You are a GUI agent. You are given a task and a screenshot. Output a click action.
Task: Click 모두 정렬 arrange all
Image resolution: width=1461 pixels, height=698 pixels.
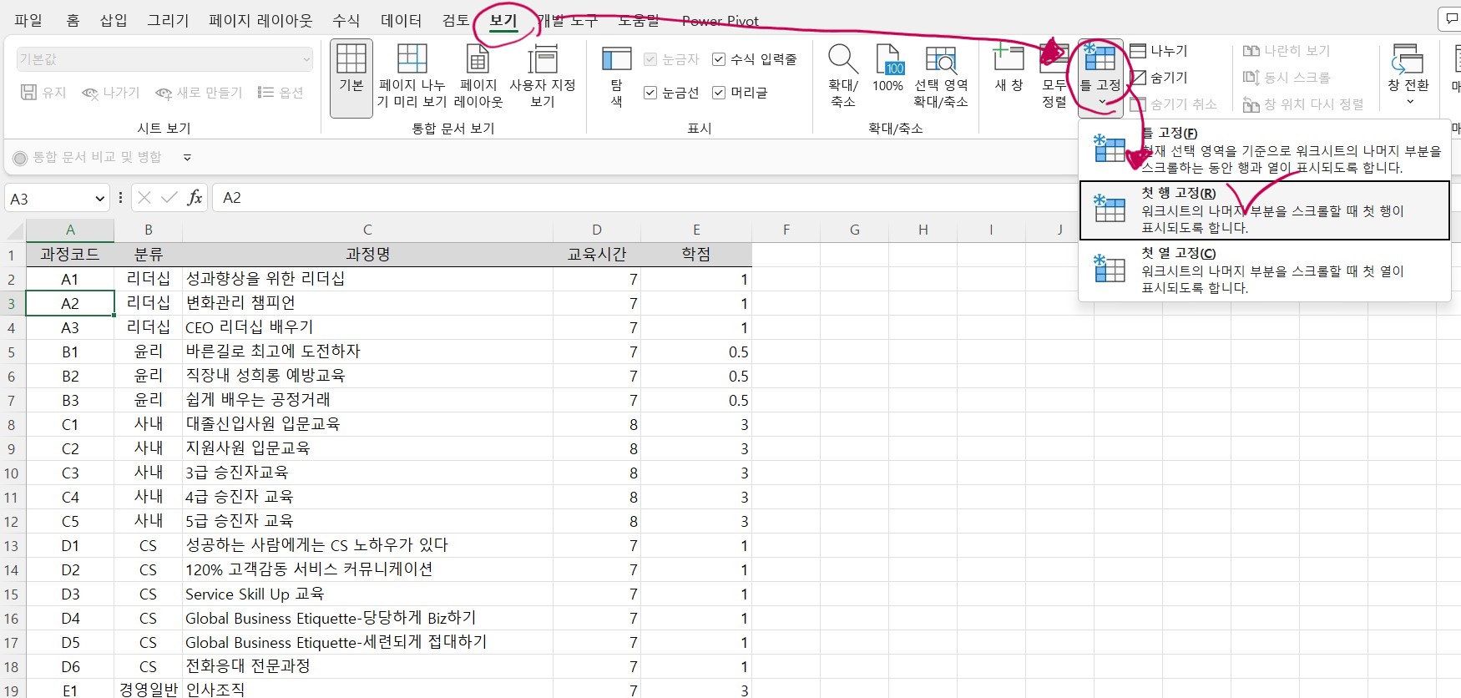[x=1054, y=76]
